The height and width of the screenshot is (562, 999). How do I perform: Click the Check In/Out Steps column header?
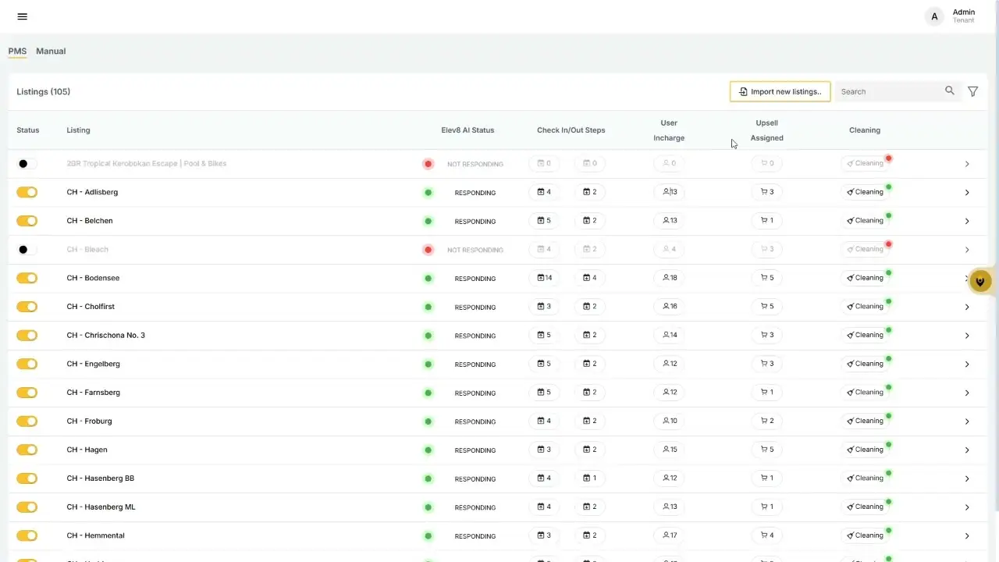[x=571, y=130]
